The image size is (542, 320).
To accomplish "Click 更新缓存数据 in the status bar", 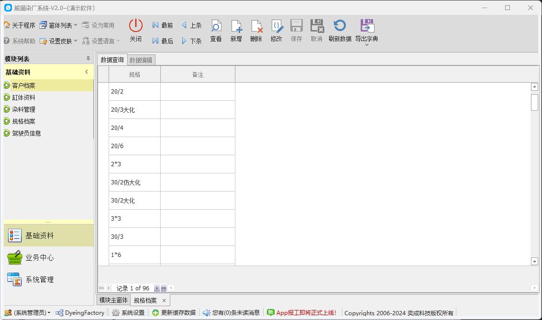I will point(174,312).
